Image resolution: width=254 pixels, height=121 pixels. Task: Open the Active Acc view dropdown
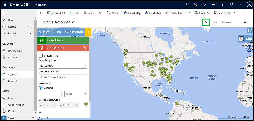tap(69, 105)
